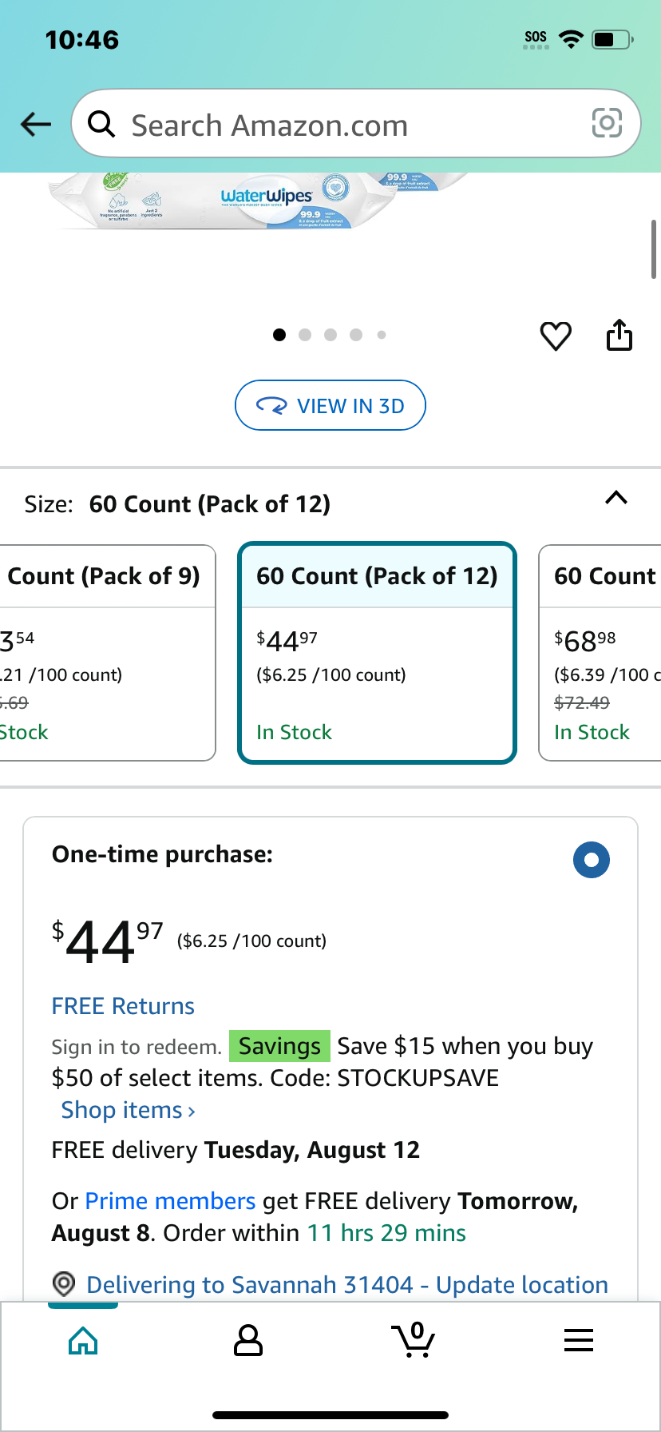Jump to second image carousel dot
This screenshot has height=1432, width=661.
tap(305, 335)
